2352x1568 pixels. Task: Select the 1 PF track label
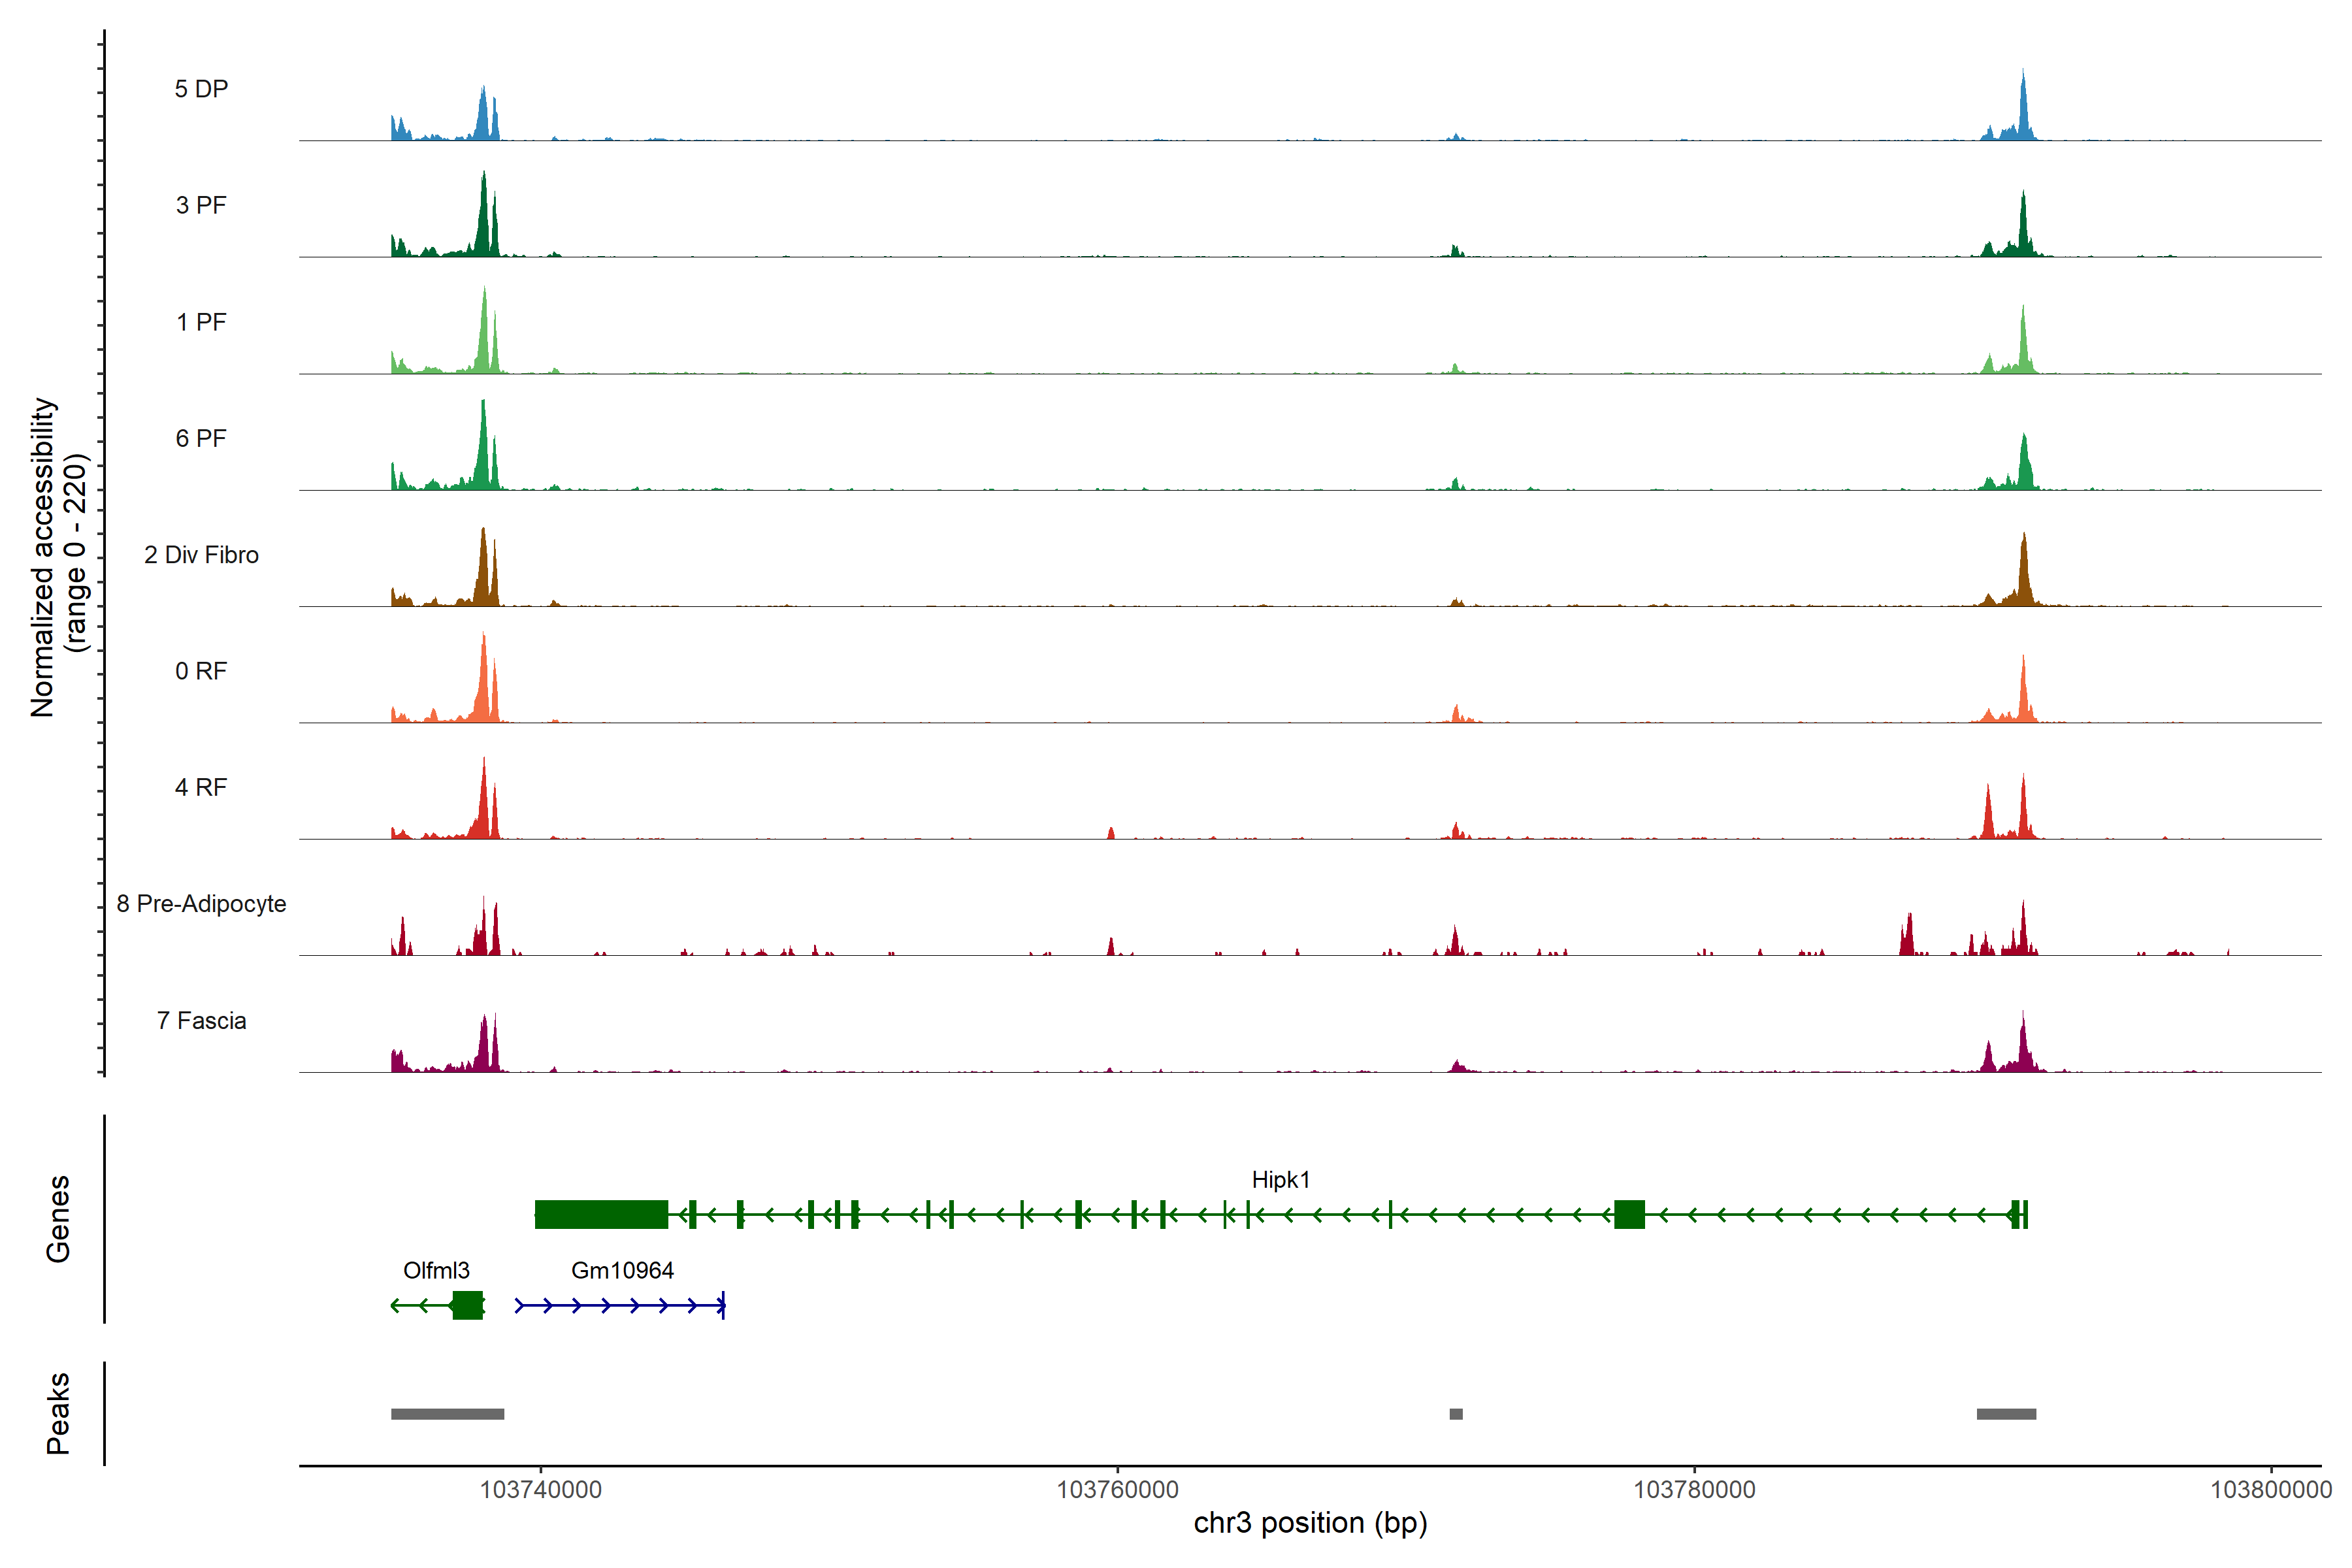(201, 322)
